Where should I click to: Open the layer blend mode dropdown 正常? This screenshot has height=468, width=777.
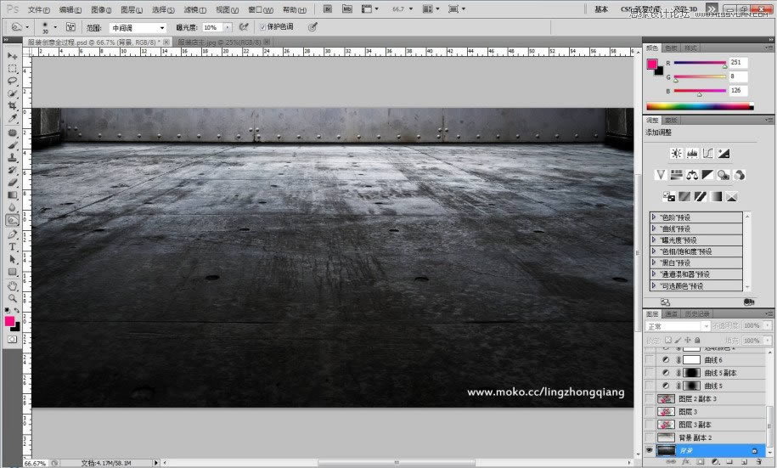677,326
